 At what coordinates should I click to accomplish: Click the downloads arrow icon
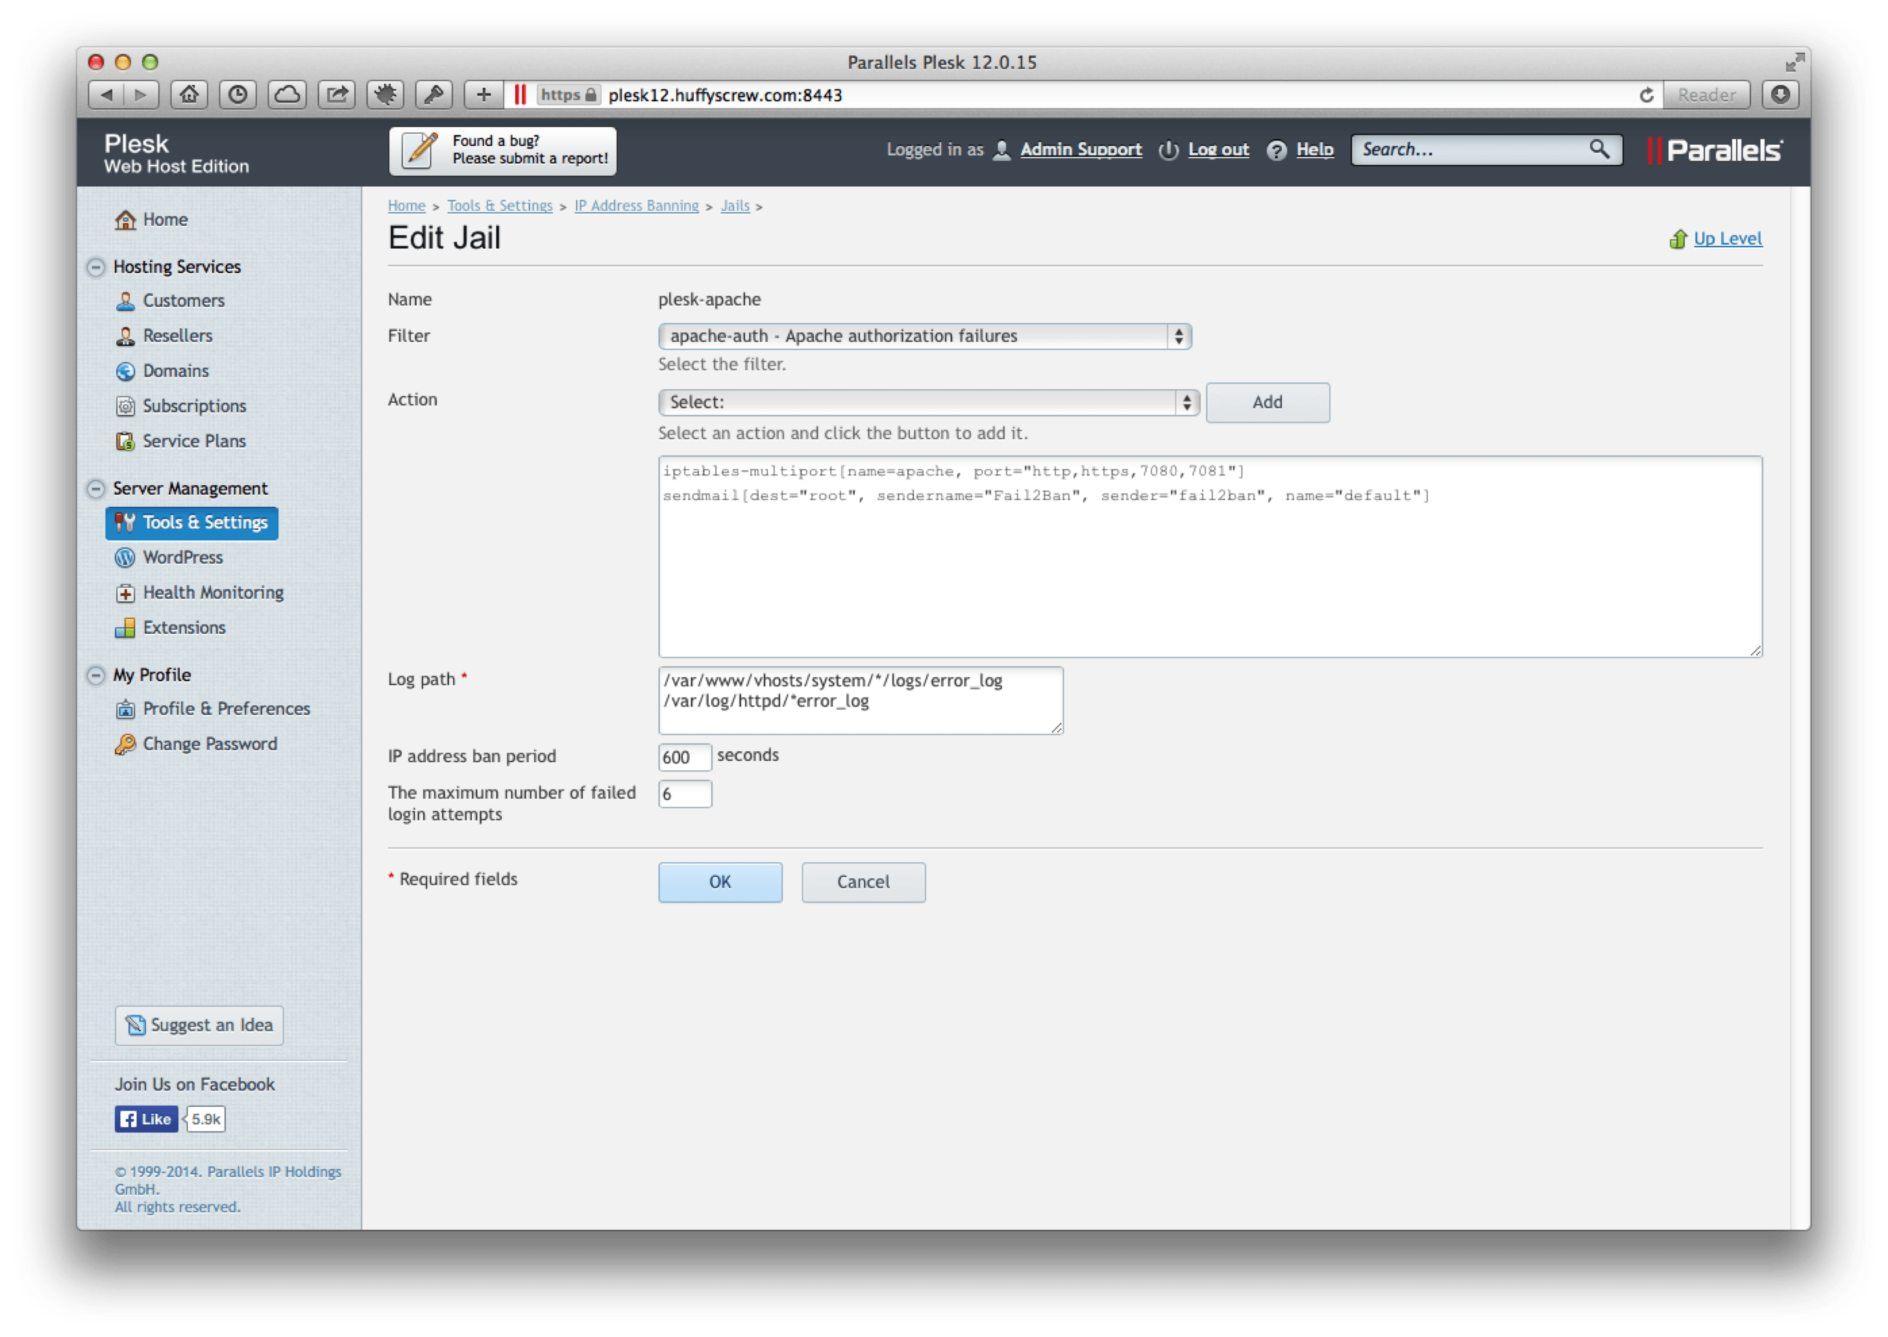point(1780,95)
